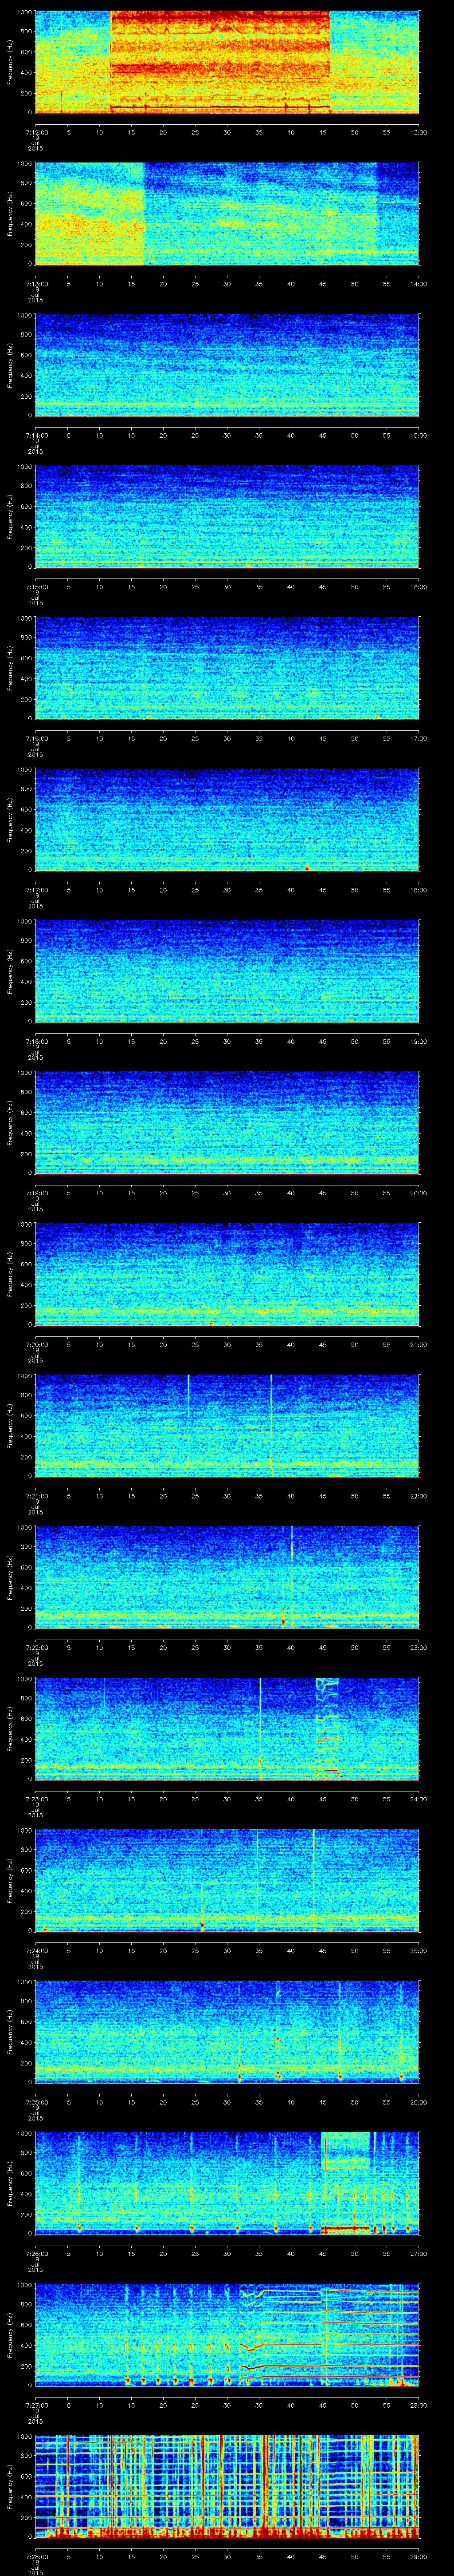Select the spectrogram panel starting at 7:16:00
454x2576 pixels.
227,668
